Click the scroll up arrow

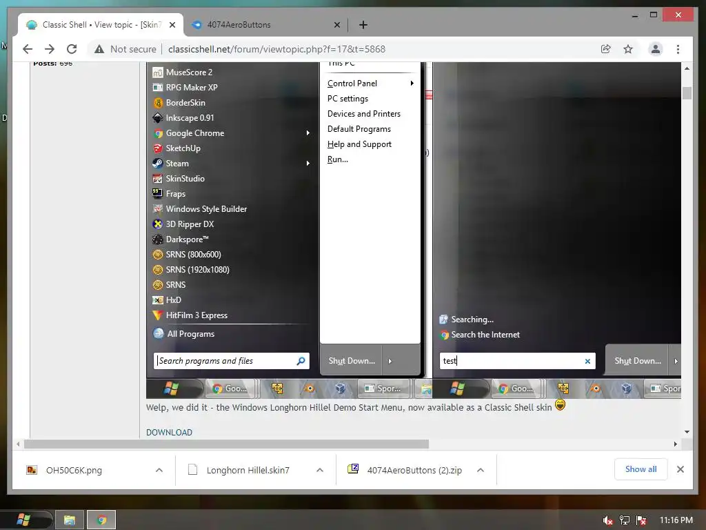coord(687,68)
